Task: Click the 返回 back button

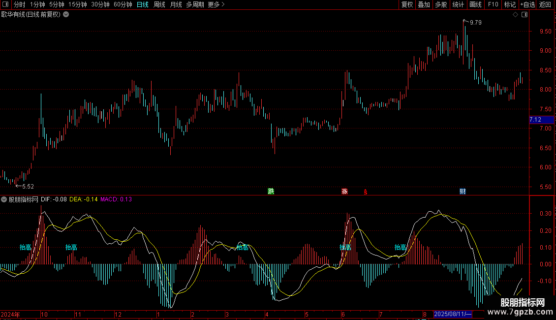Action: (545, 4)
